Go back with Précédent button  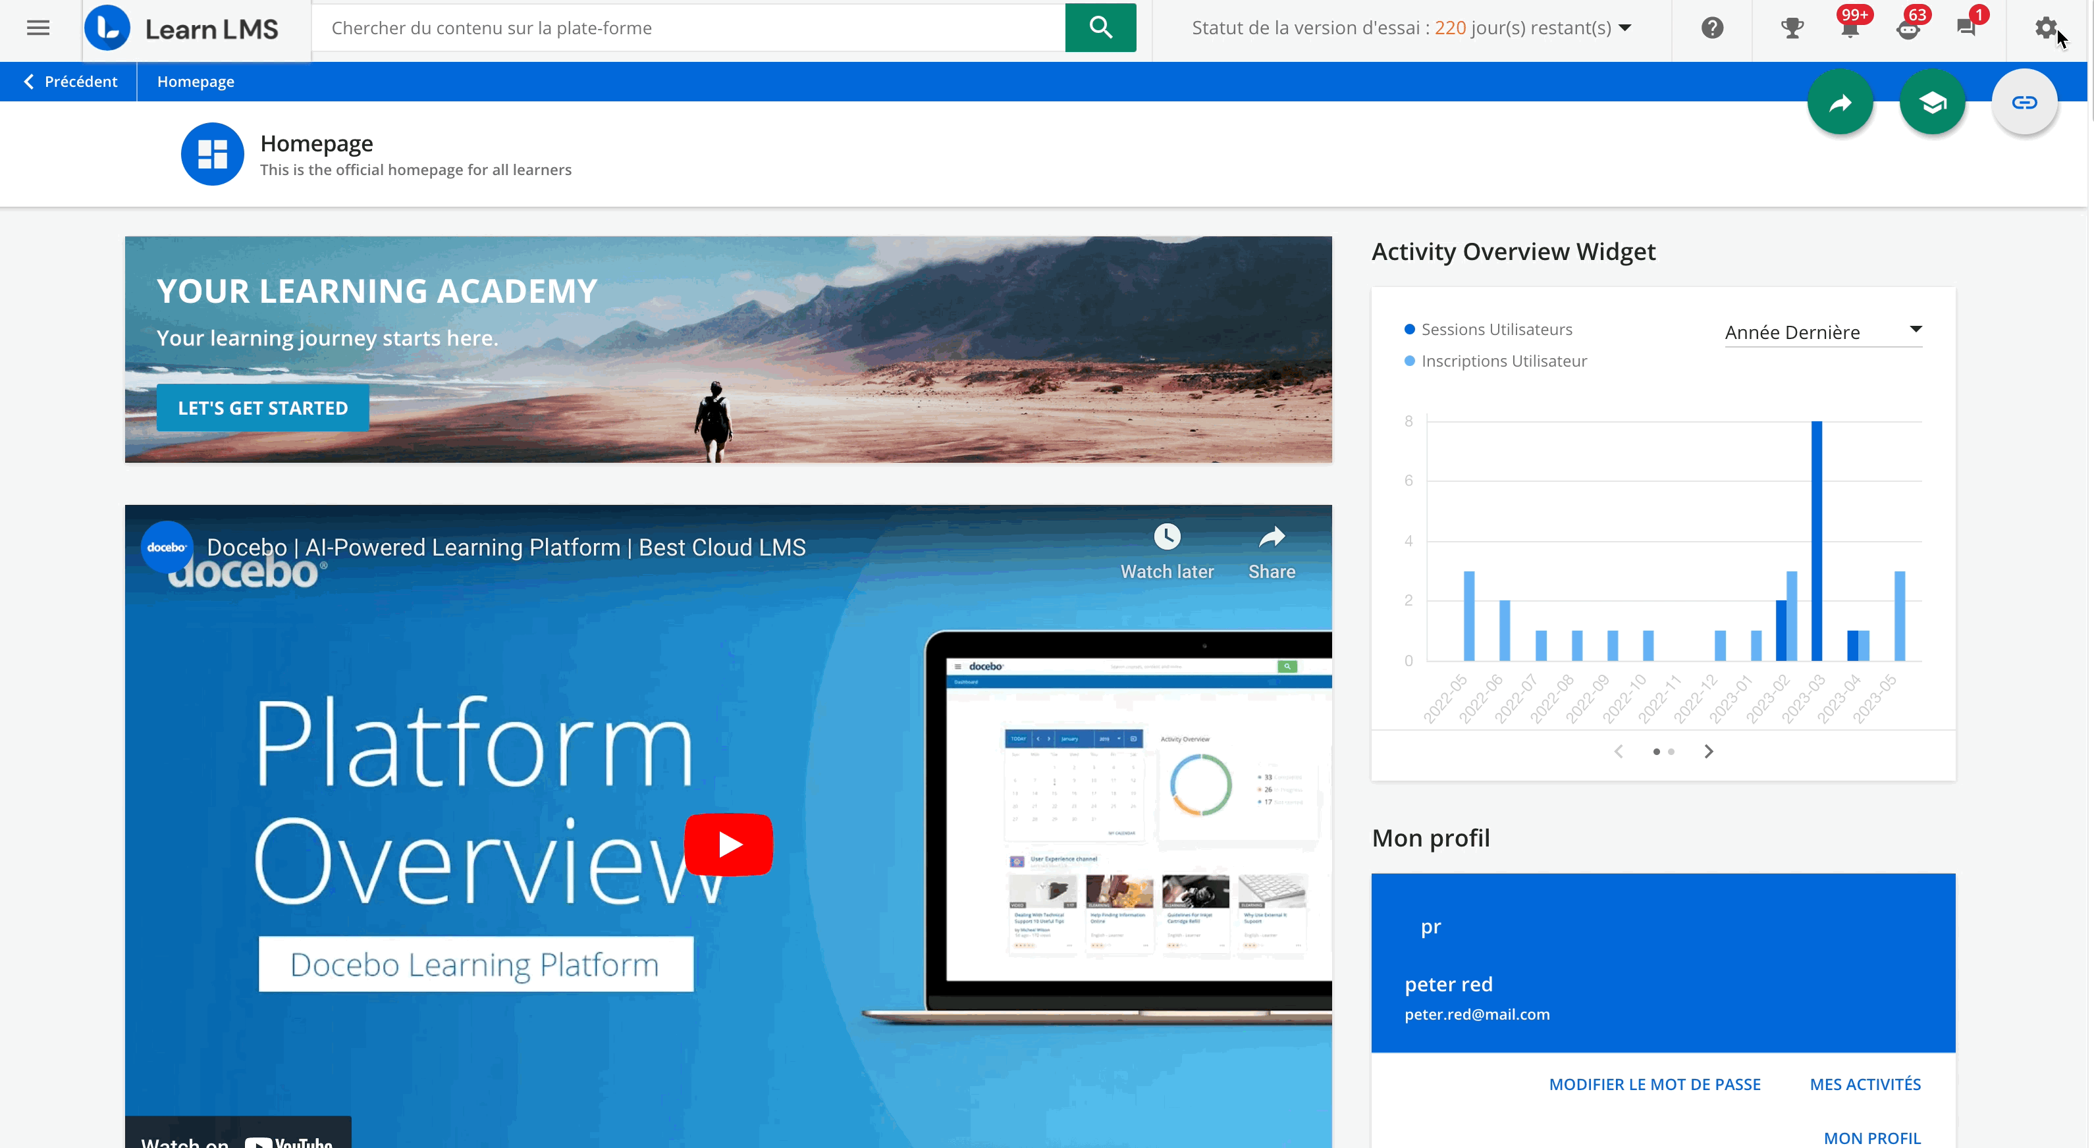69,81
